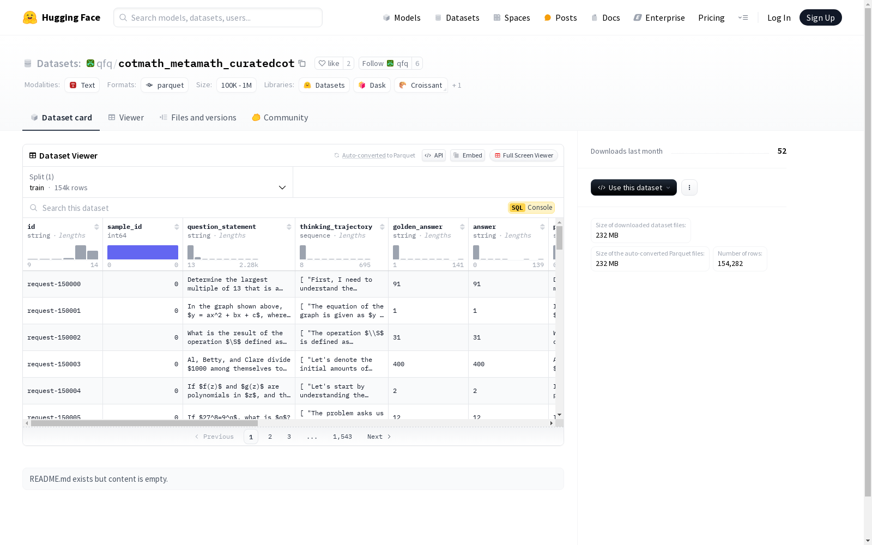
Task: Open Models in the top navigation
Action: [402, 17]
